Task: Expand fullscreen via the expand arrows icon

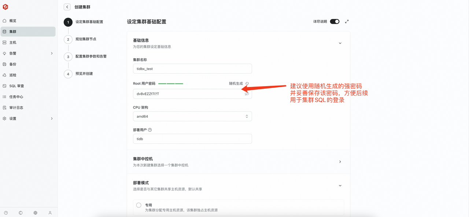Action: tap(347, 21)
